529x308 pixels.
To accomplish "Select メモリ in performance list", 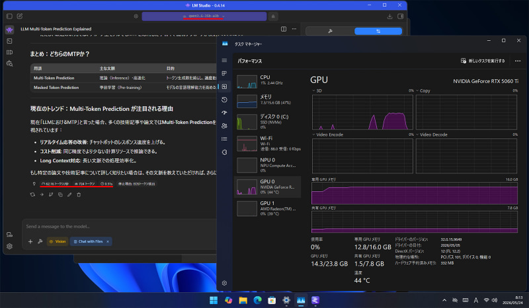I will (267, 101).
